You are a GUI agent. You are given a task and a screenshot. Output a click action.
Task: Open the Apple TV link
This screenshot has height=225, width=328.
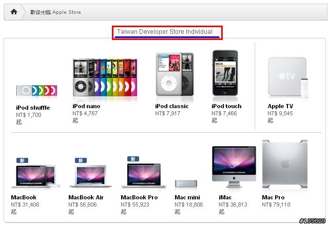pos(280,106)
